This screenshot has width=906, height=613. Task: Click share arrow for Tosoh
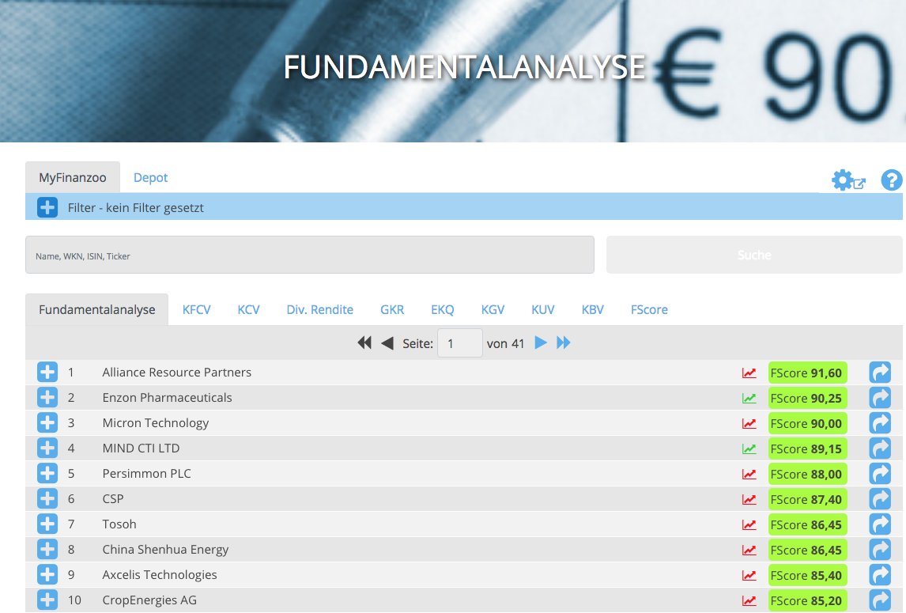tap(880, 524)
